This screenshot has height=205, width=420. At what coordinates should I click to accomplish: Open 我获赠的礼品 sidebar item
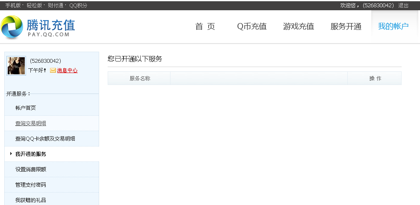[x=30, y=200]
